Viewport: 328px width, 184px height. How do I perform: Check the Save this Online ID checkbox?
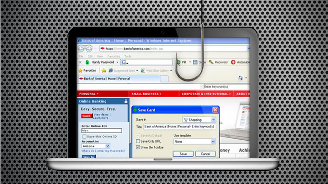coord(84,137)
